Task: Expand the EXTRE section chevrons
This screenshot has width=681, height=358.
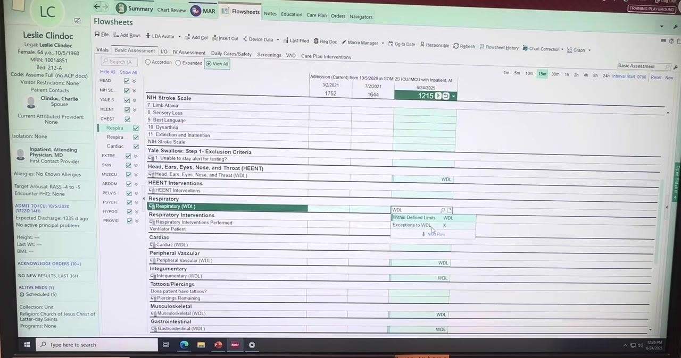Action: pos(136,156)
